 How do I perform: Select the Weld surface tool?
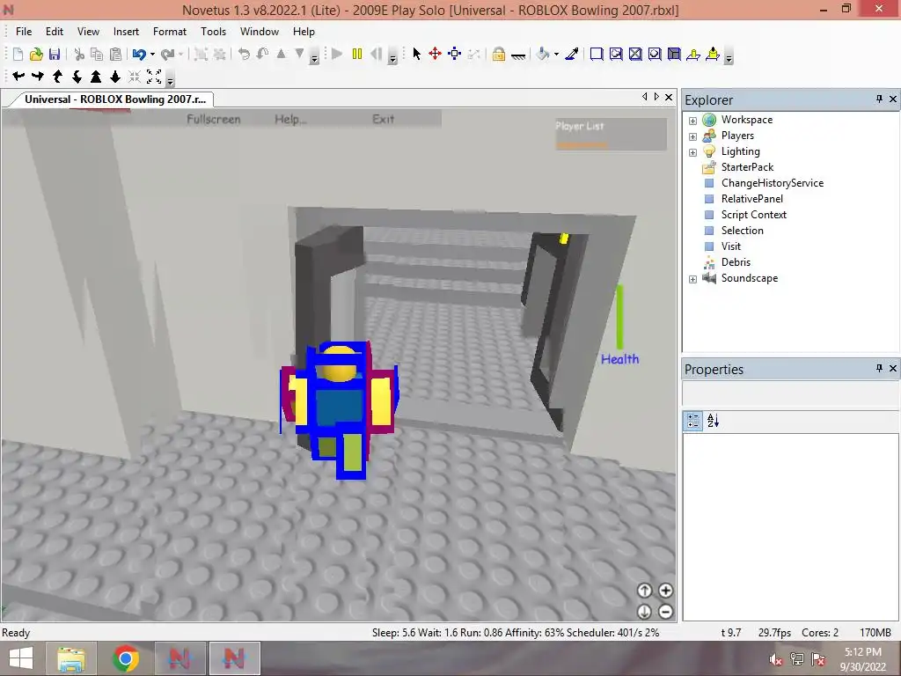[635, 54]
